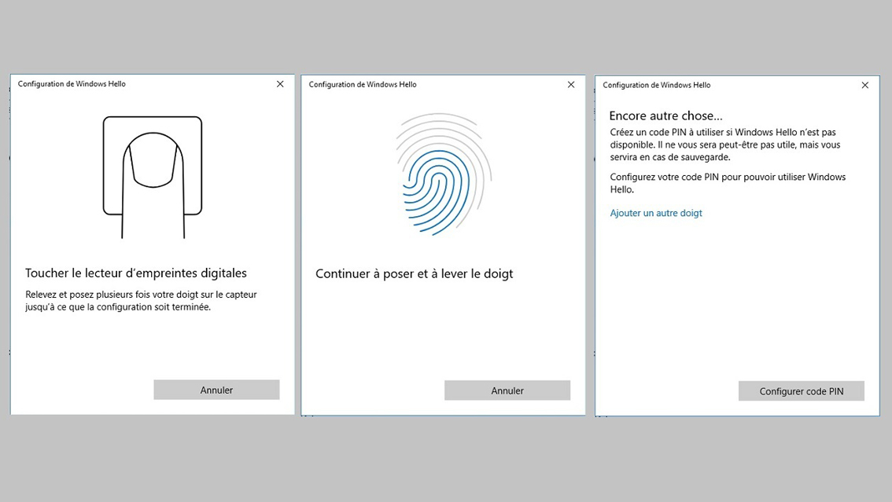
Task: Click the blue fingerprint progress icon
Action: click(x=443, y=174)
